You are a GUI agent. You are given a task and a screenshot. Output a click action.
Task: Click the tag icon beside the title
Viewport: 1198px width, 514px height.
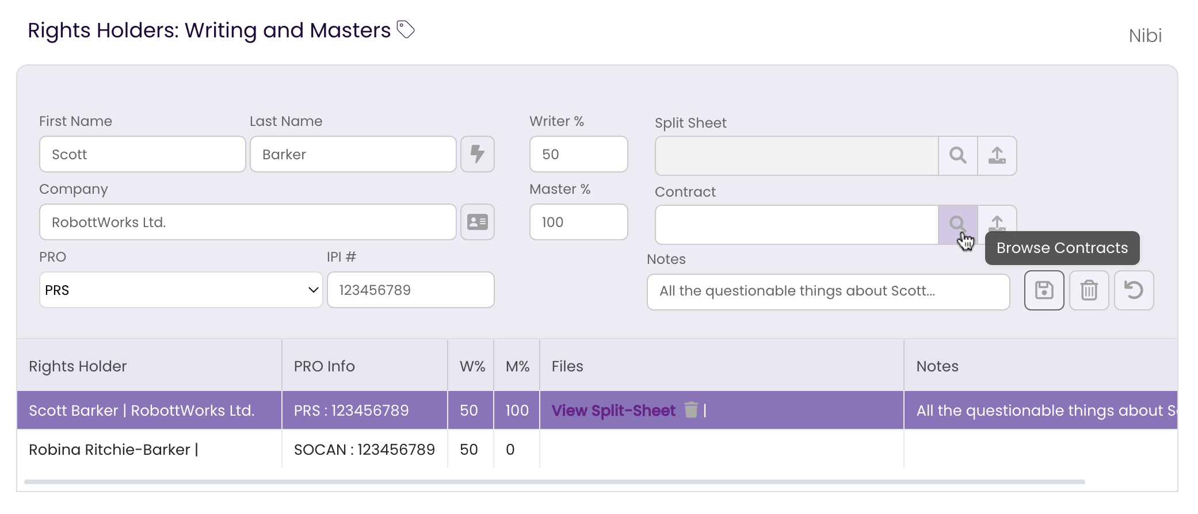(406, 29)
